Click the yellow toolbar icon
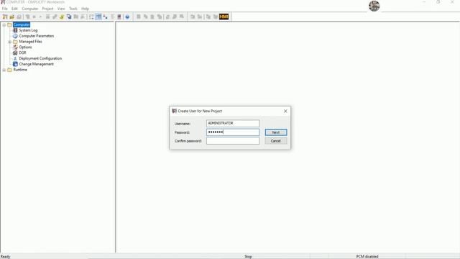The image size is (460, 259). [x=62, y=17]
